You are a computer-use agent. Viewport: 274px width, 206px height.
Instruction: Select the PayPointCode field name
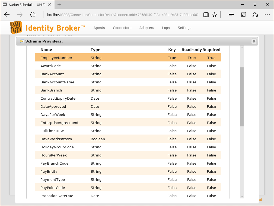(53, 188)
